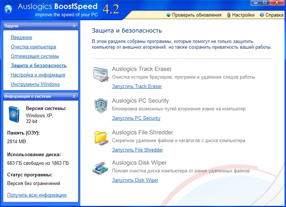The width and height of the screenshot is (286, 207).
Task: Open Инструменты Windows section
Action: coord(35,84)
